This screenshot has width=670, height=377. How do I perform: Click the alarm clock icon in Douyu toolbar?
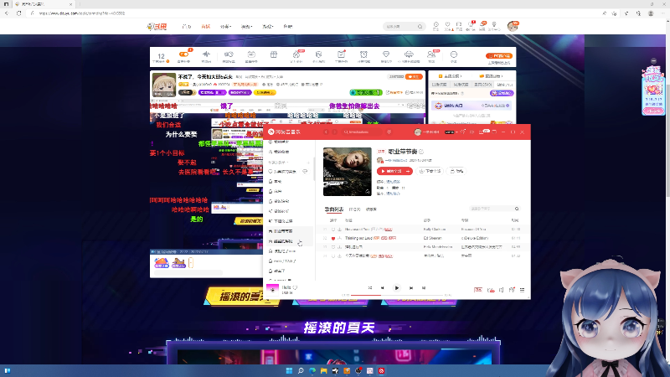point(363,54)
